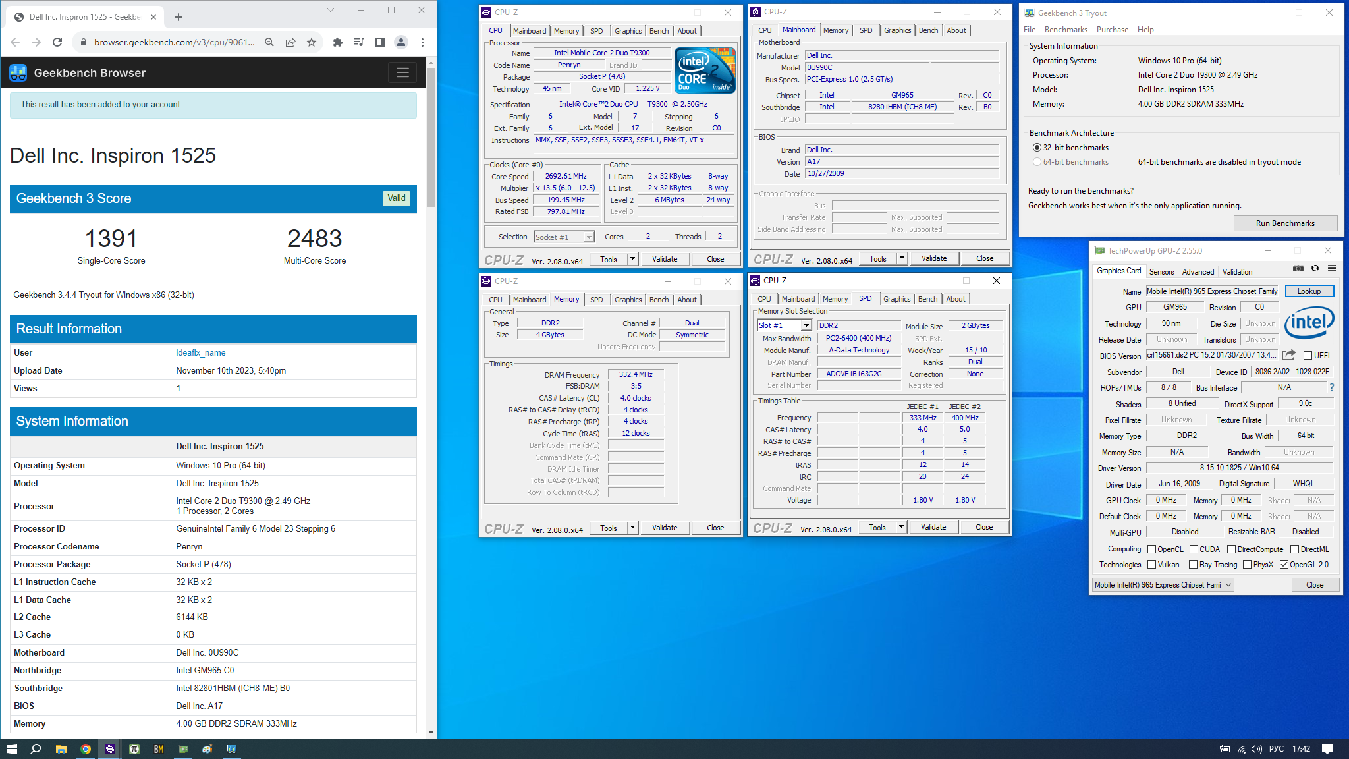Image resolution: width=1349 pixels, height=759 pixels.
Task: Open the Windows Start menu
Action: [x=11, y=749]
